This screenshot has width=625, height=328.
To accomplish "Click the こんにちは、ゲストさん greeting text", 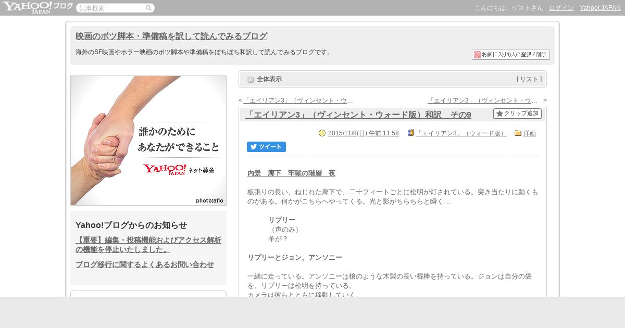I will (x=509, y=8).
